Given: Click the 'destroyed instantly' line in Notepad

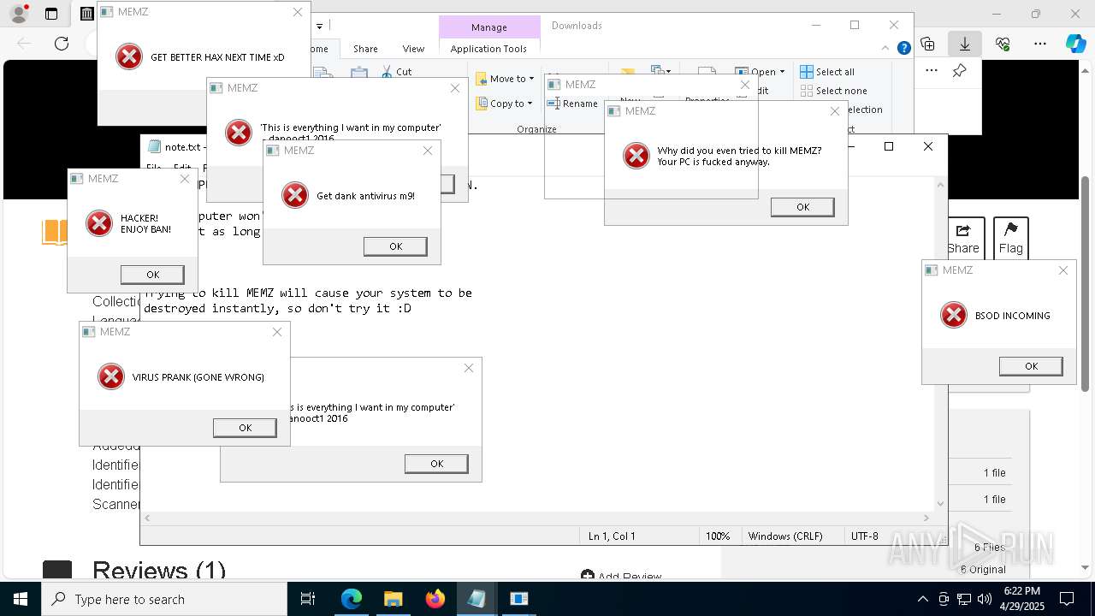Looking at the screenshot, I should point(277,308).
